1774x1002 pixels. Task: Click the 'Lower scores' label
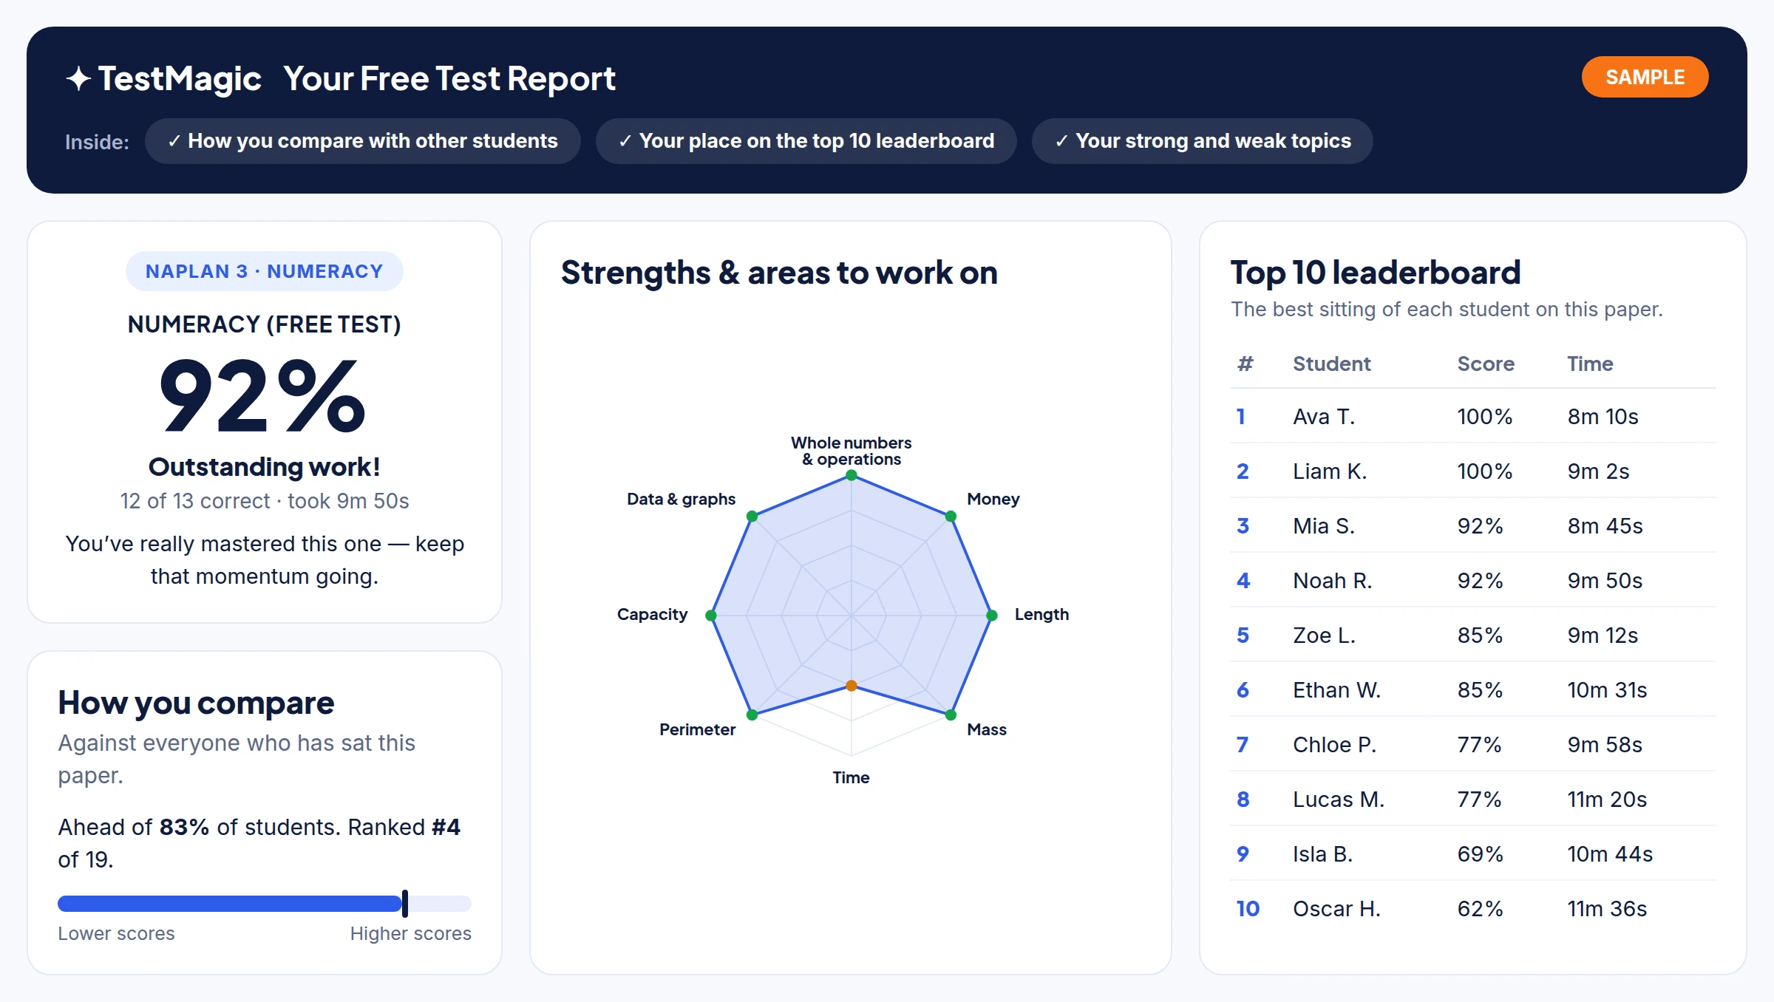(117, 933)
